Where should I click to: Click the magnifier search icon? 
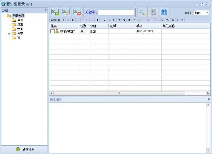point(142,12)
